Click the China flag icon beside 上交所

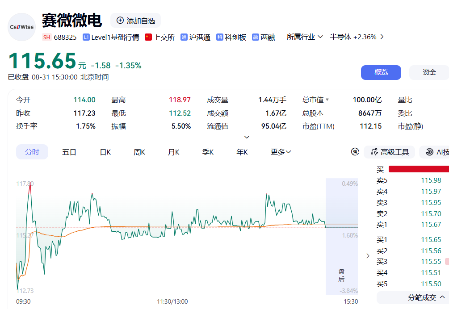click(148, 37)
